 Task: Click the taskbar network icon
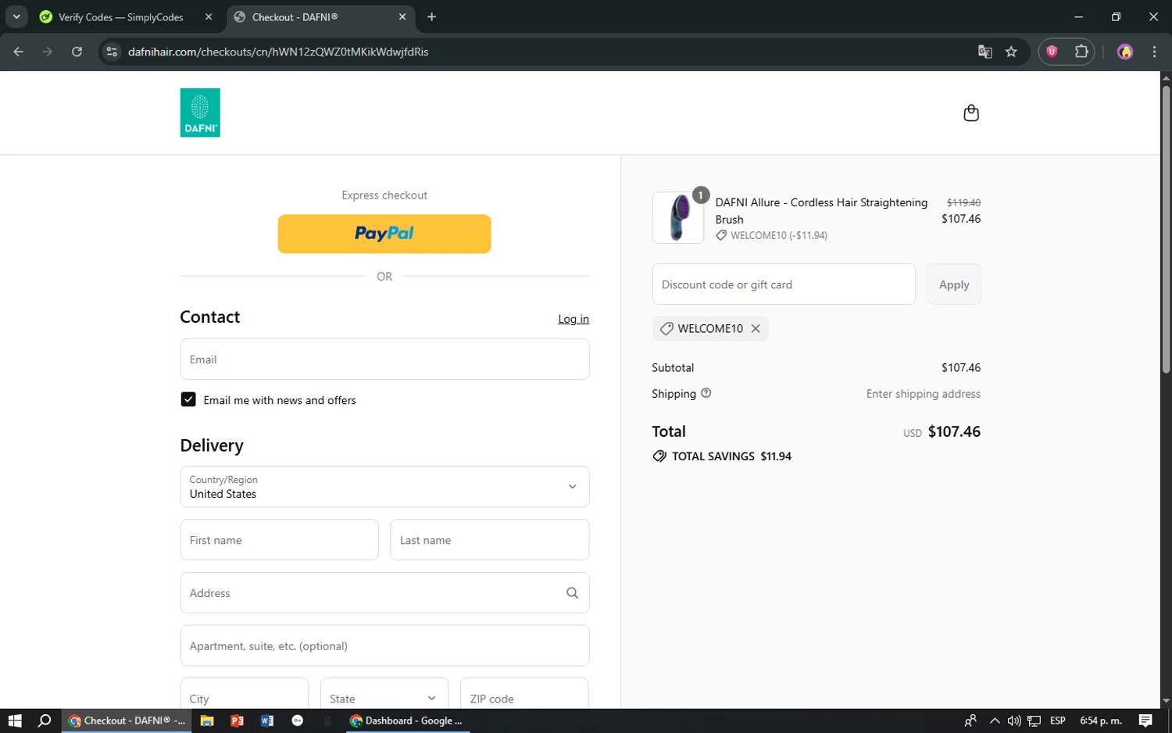(x=1034, y=720)
